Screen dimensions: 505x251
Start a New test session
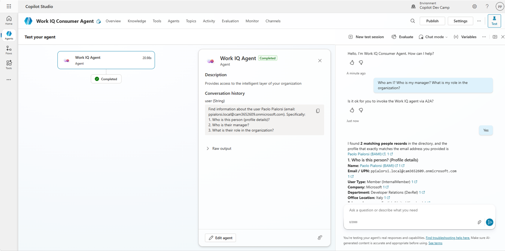366,37
